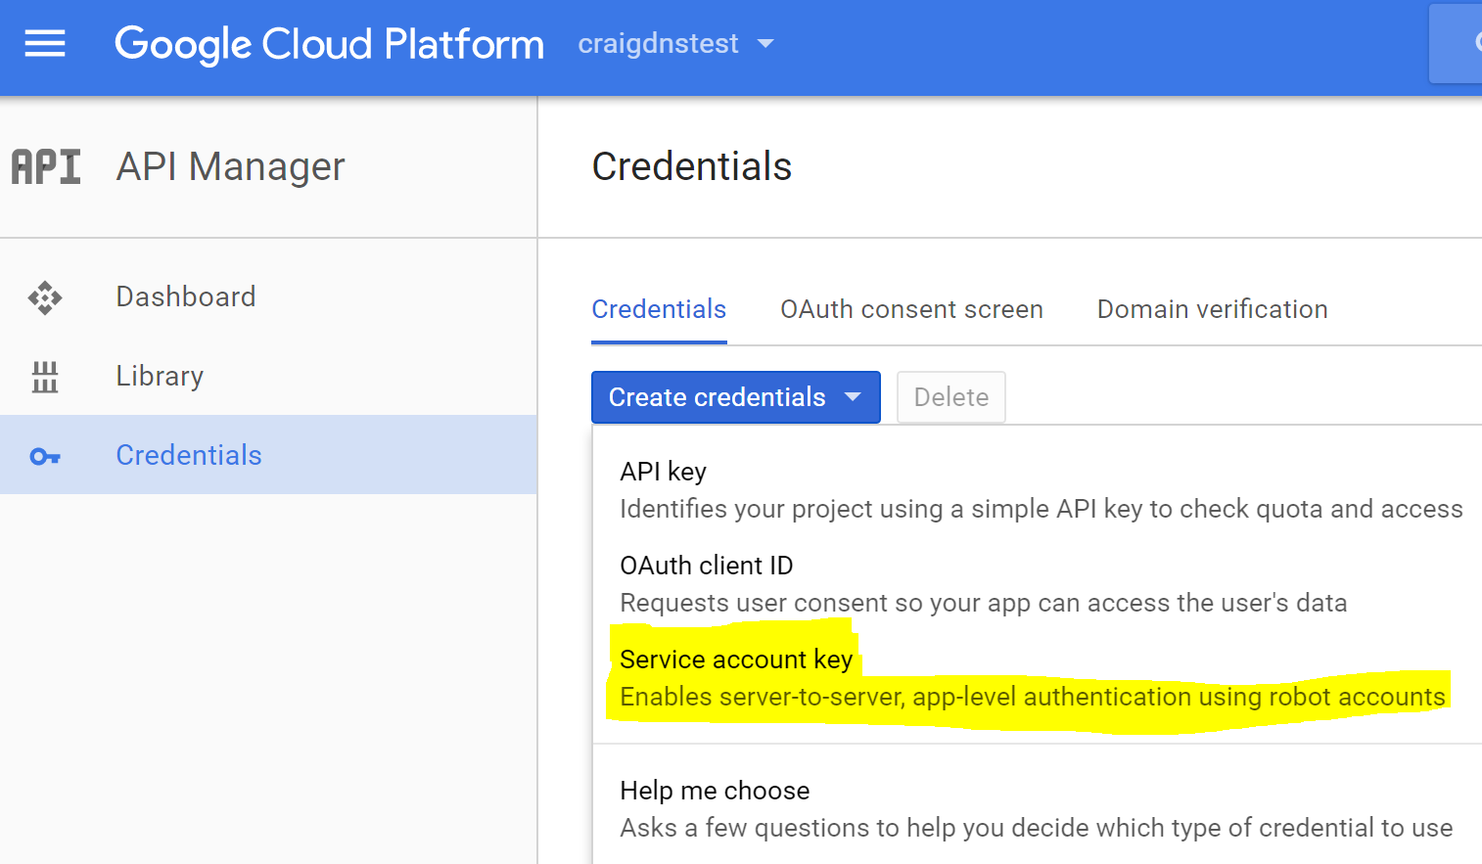Select the highlighted Service account key option

736,659
